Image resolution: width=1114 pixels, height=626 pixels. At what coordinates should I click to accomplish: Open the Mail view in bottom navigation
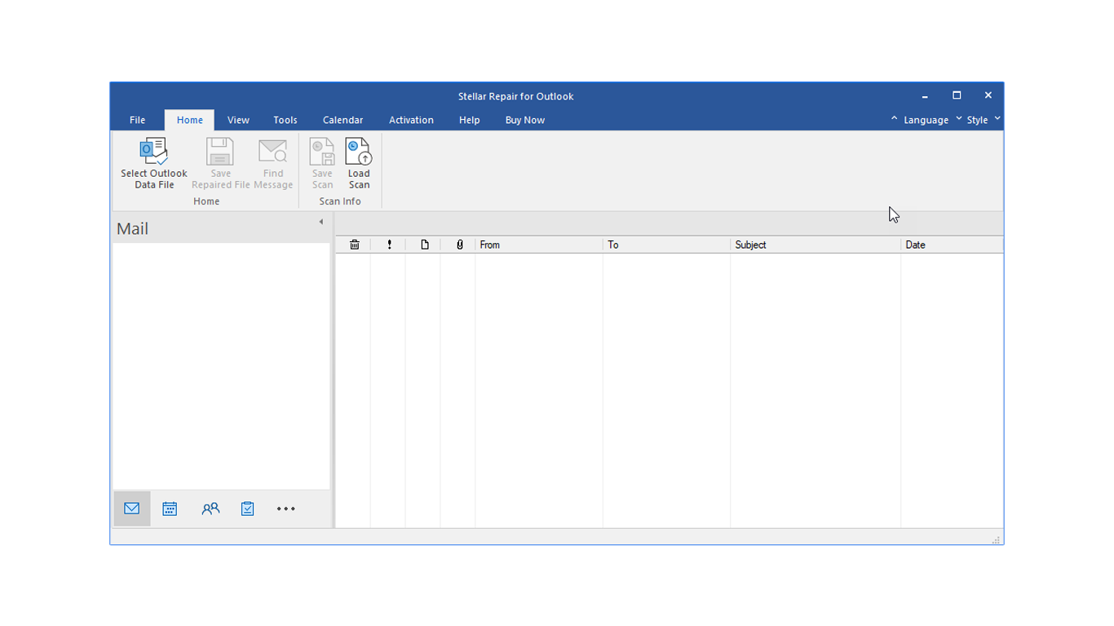(x=132, y=509)
